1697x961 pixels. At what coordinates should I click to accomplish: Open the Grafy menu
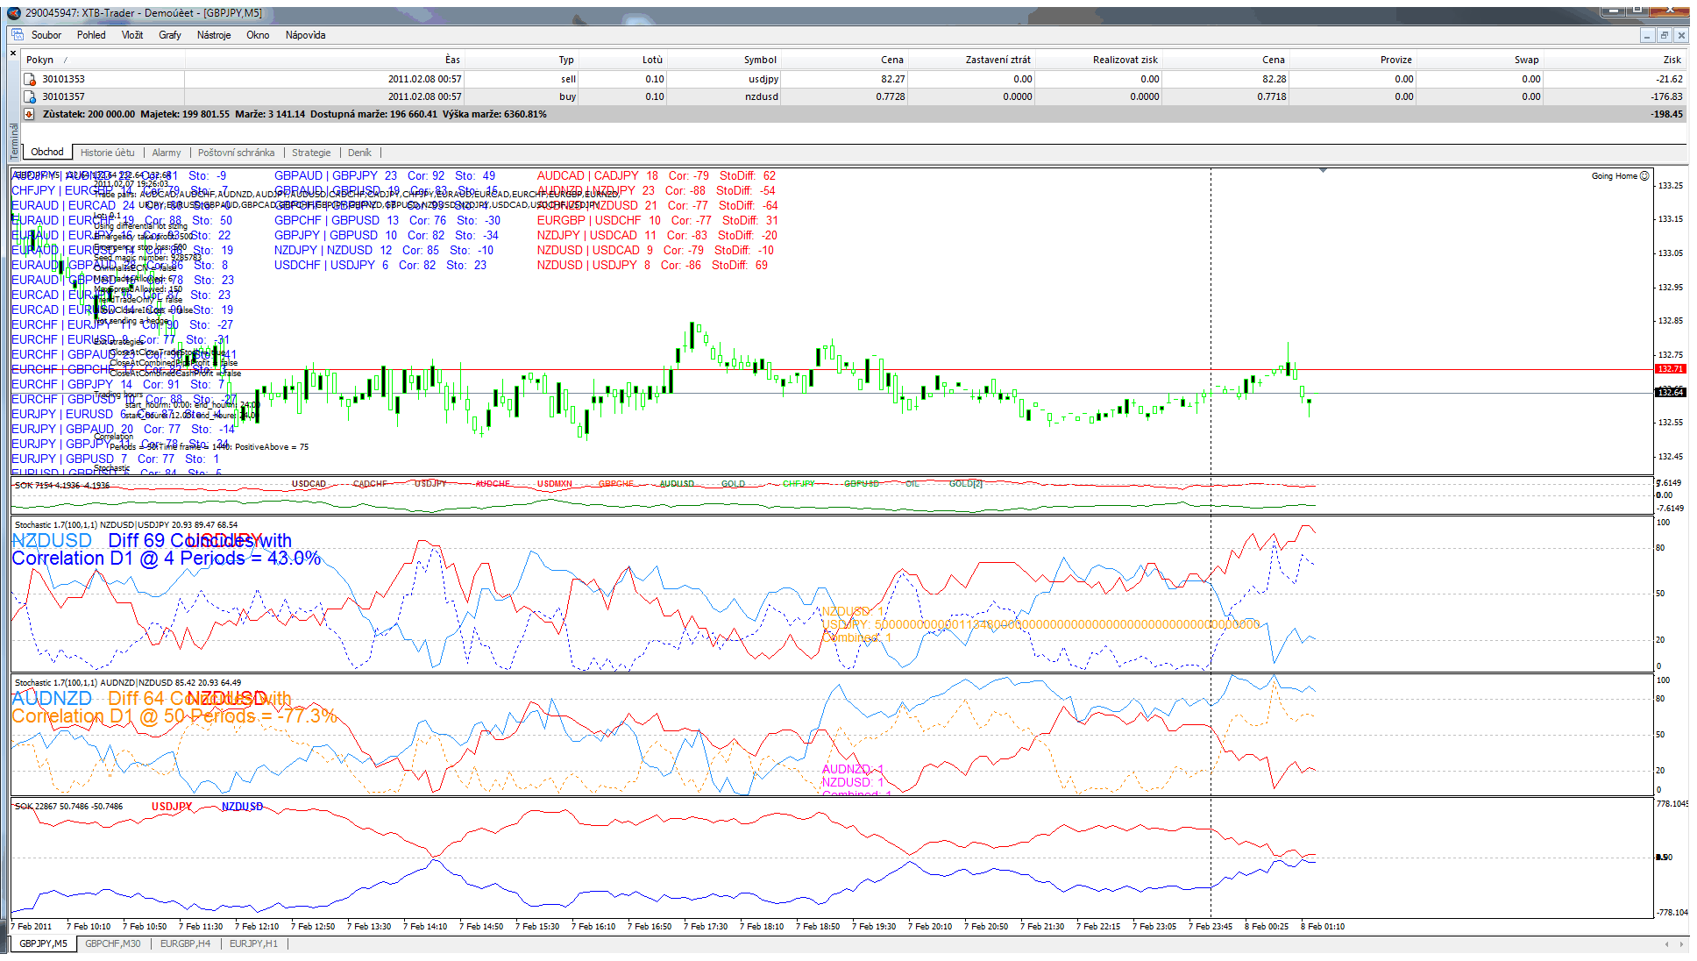click(170, 35)
